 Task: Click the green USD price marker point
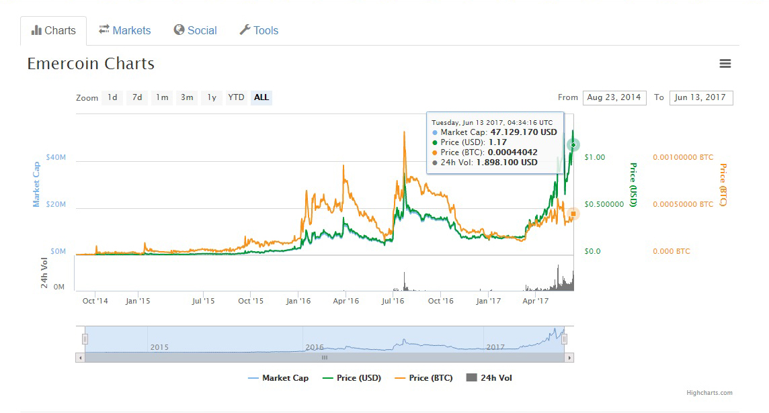573,145
